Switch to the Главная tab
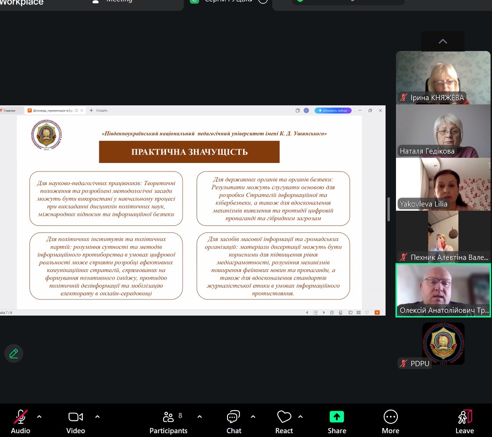The image size is (492, 437). tap(9, 111)
